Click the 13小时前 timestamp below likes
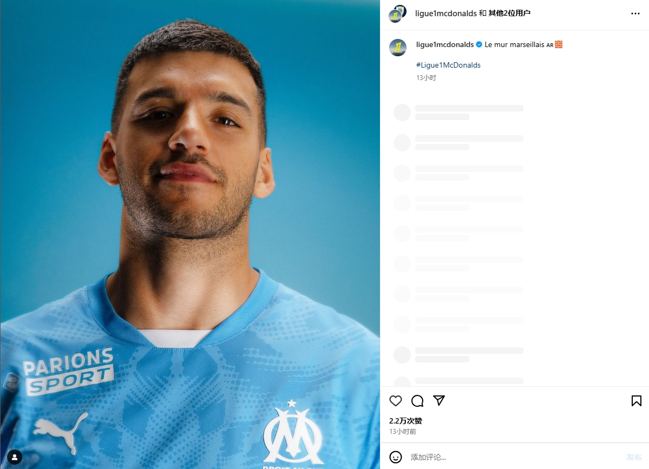Image resolution: width=649 pixels, height=469 pixels. coord(403,431)
